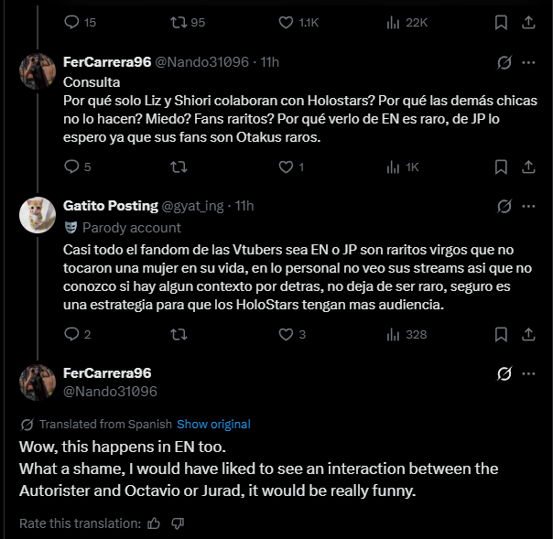Click Grok icon on Gatito Posting's tweet
Viewport: 553px width, 539px height.
(x=503, y=206)
